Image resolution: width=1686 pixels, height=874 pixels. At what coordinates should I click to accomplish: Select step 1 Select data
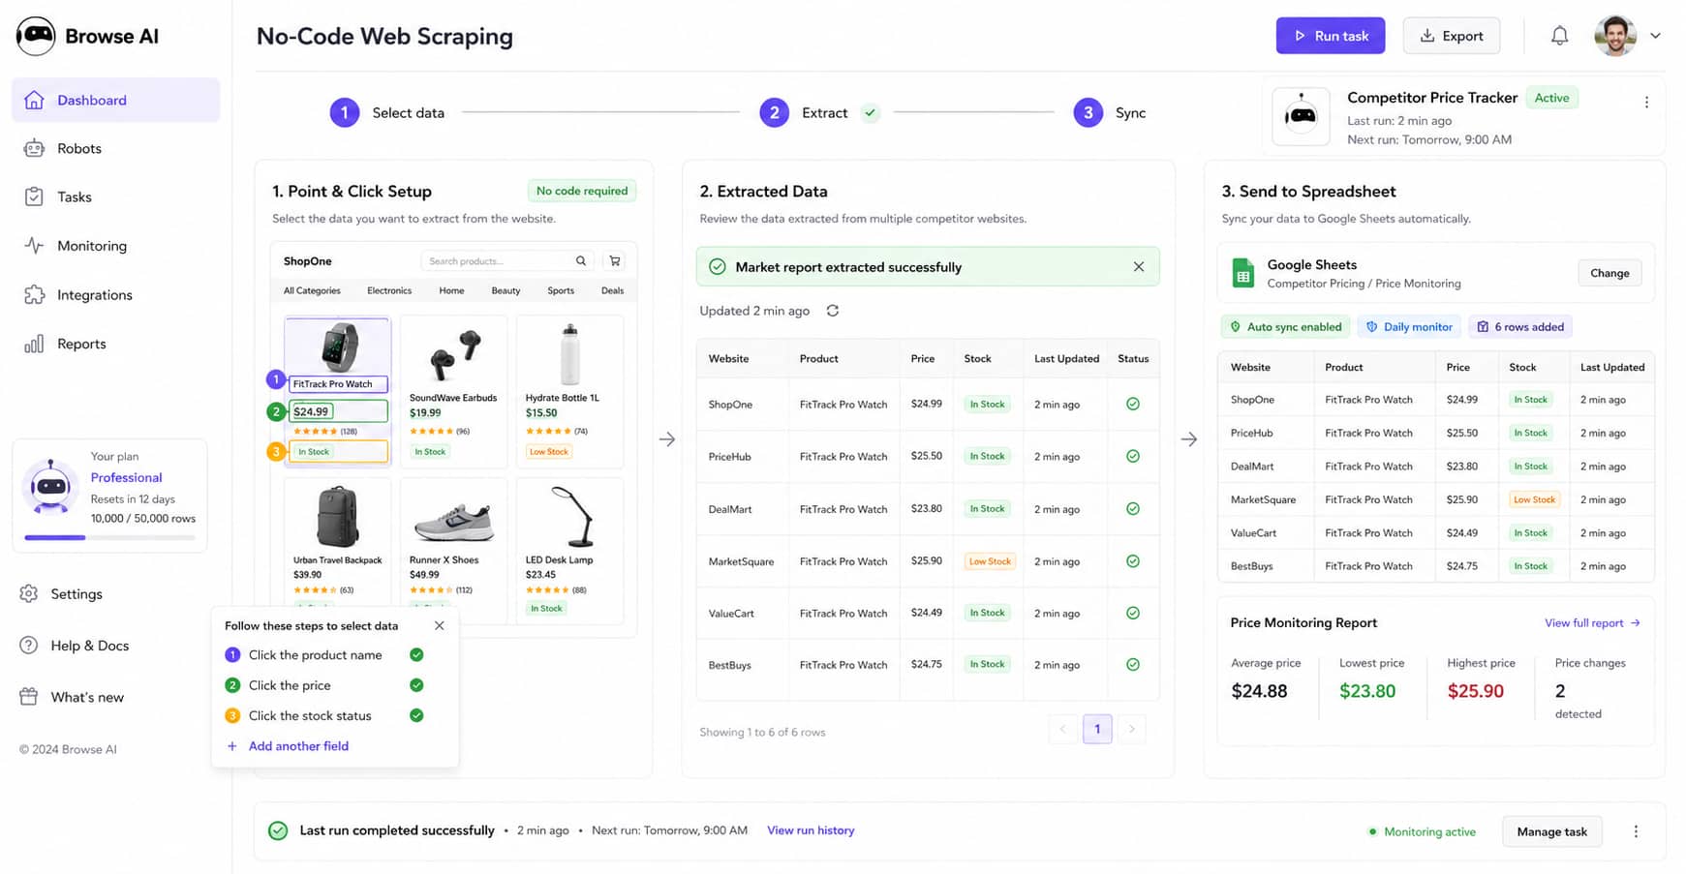(x=387, y=112)
